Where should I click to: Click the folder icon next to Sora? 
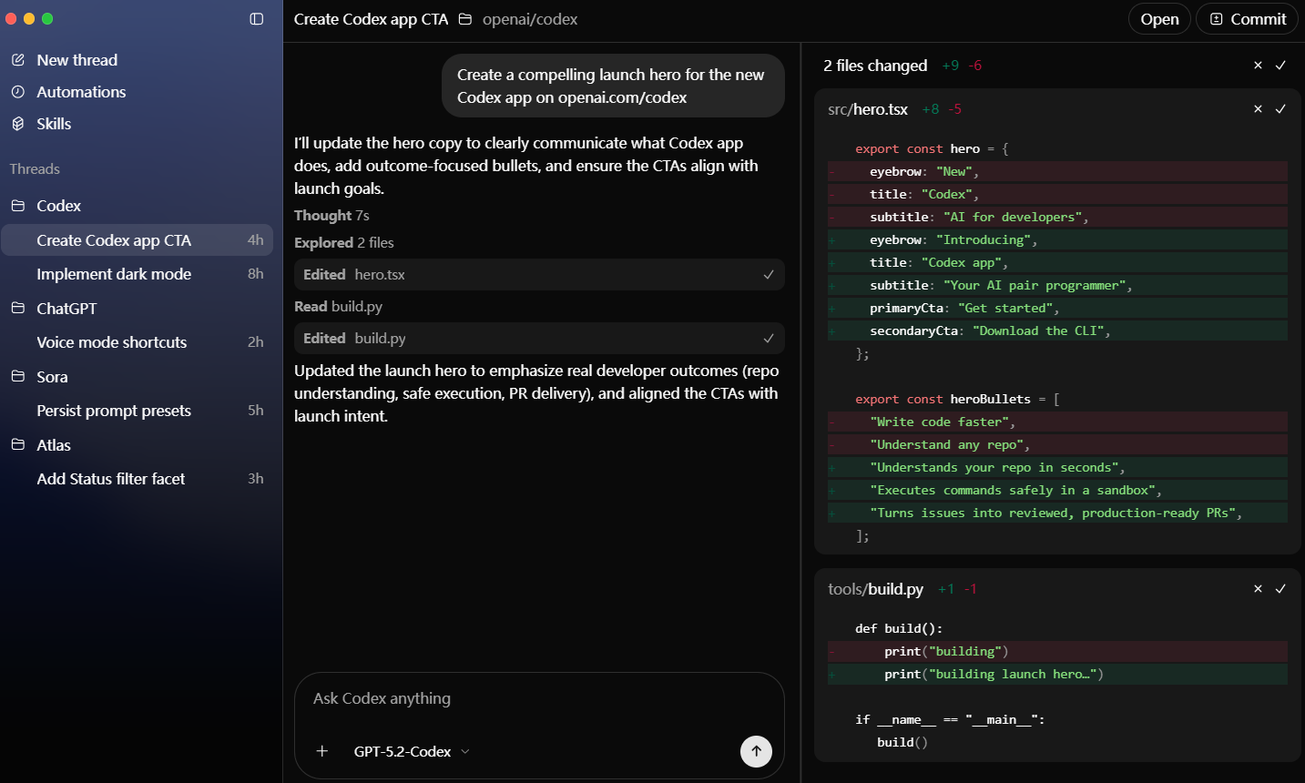(x=18, y=376)
